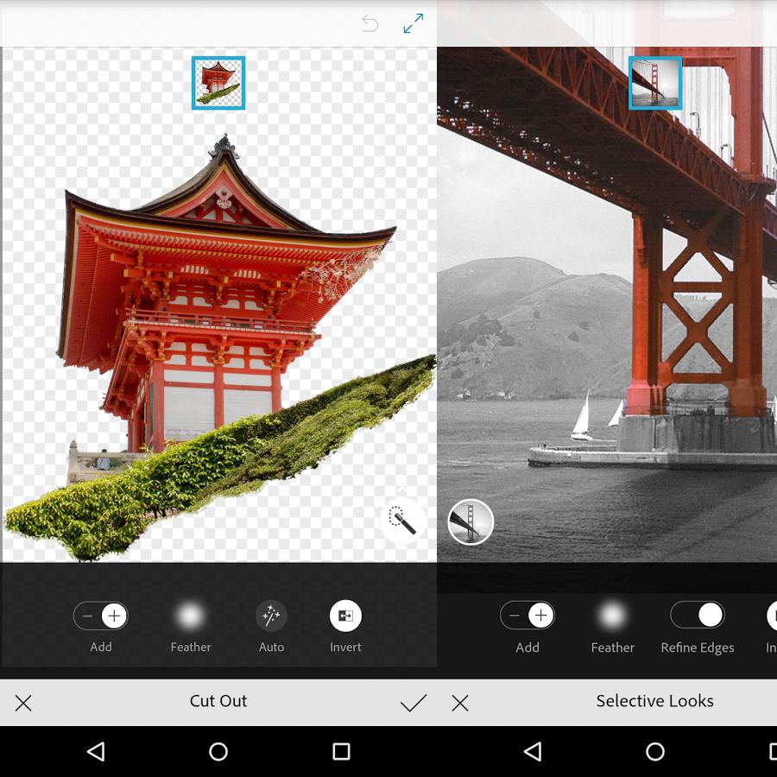Select the Auto magic wand tool
777x777 pixels.
[271, 616]
